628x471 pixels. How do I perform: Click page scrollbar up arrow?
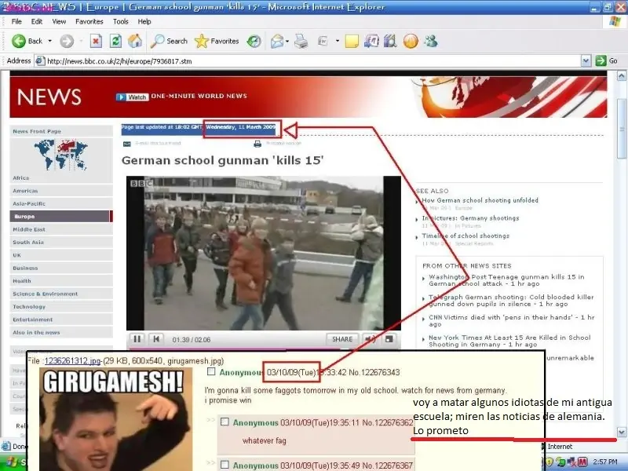(x=622, y=75)
